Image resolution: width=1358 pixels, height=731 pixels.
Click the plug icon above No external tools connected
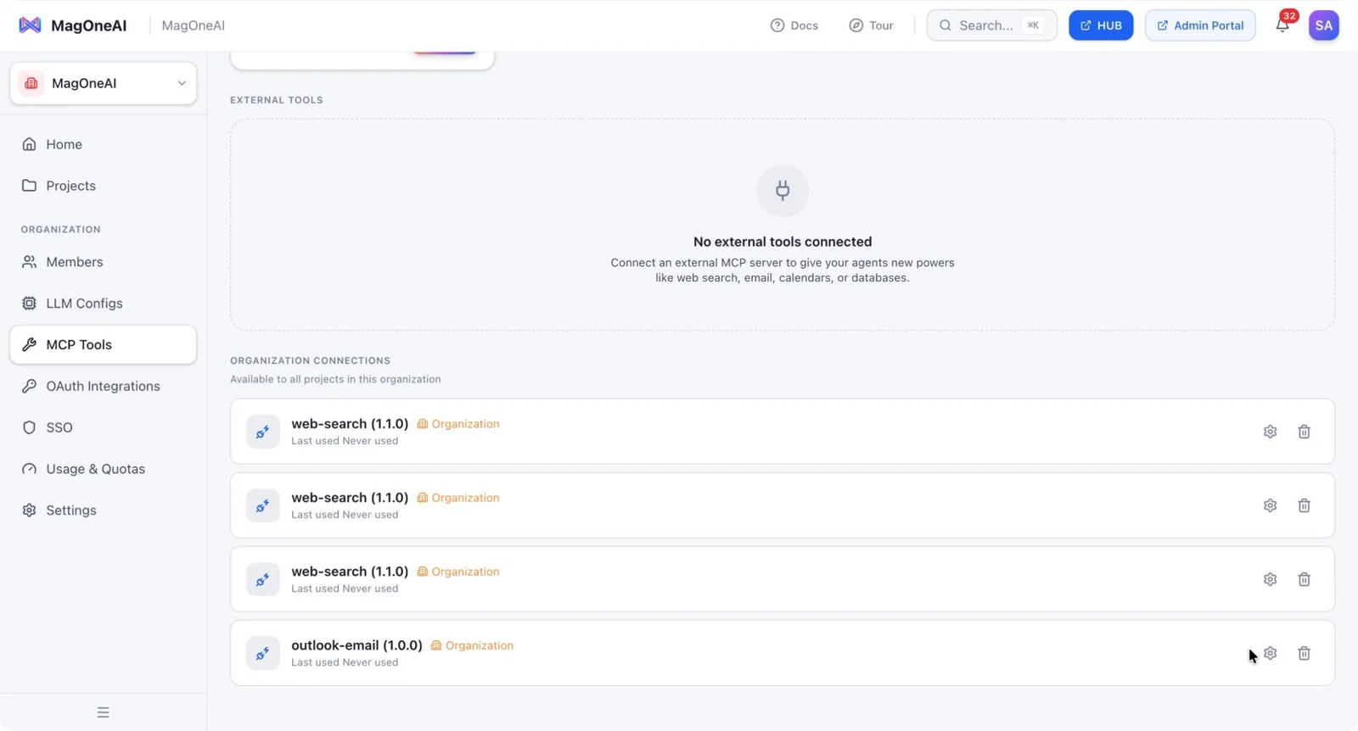[x=783, y=190]
